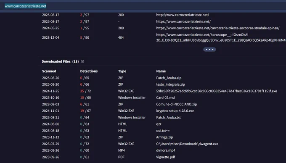
Task: Click the Downloaded Files info icon
Action: point(82,61)
